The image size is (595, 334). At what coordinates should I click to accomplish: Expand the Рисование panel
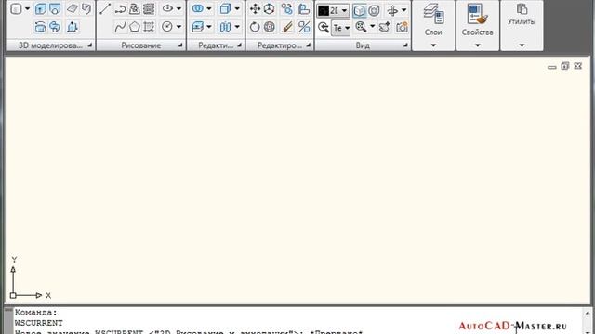point(180,45)
